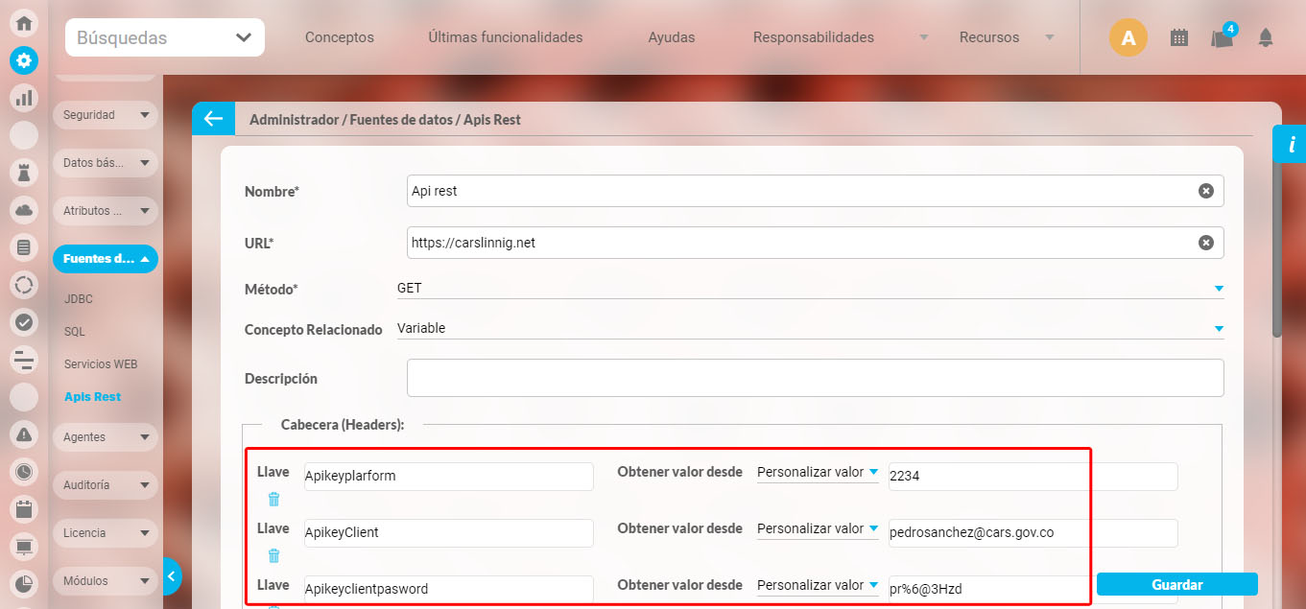Select JDBC under Fuentes de datos
The width and height of the screenshot is (1306, 609).
pos(79,299)
